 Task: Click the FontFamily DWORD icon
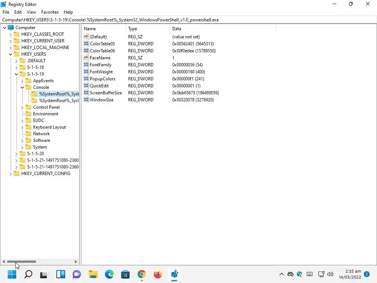pos(86,64)
